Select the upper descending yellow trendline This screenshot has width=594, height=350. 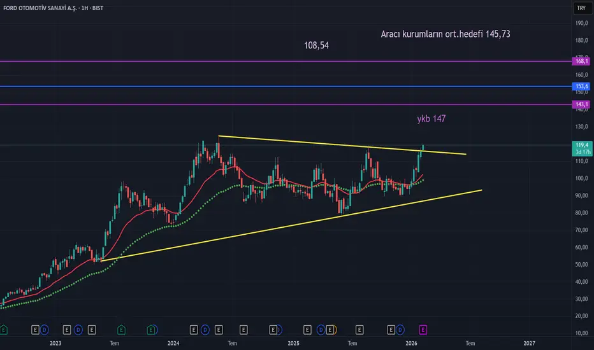tap(319, 143)
